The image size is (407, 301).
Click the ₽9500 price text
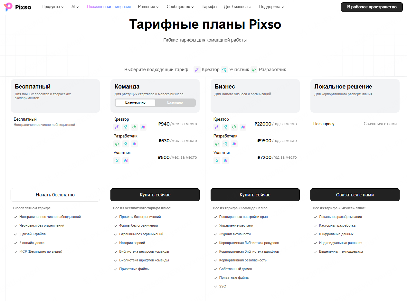[x=264, y=141]
